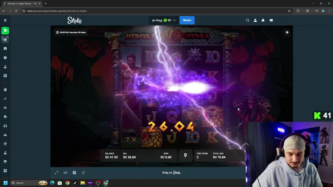Screen dimensions: 333x187
Task: Open the clock recent icon in sidebar
Action: tap(5, 58)
